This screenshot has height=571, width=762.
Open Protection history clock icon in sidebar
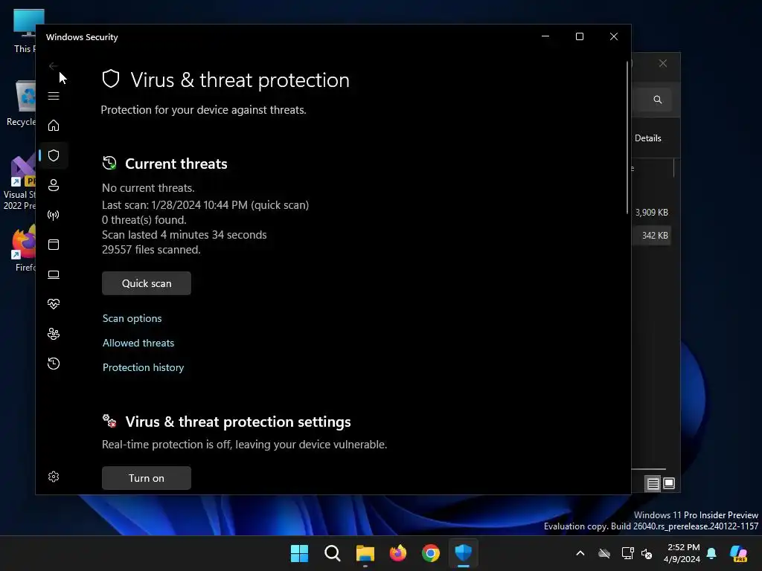tap(54, 364)
